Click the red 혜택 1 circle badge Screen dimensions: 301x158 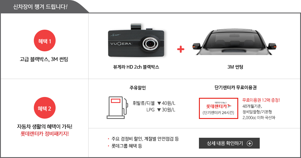click(x=44, y=40)
